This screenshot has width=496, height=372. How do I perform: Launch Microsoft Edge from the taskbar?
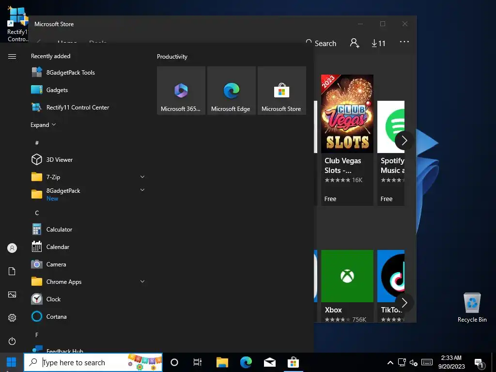[246, 362]
